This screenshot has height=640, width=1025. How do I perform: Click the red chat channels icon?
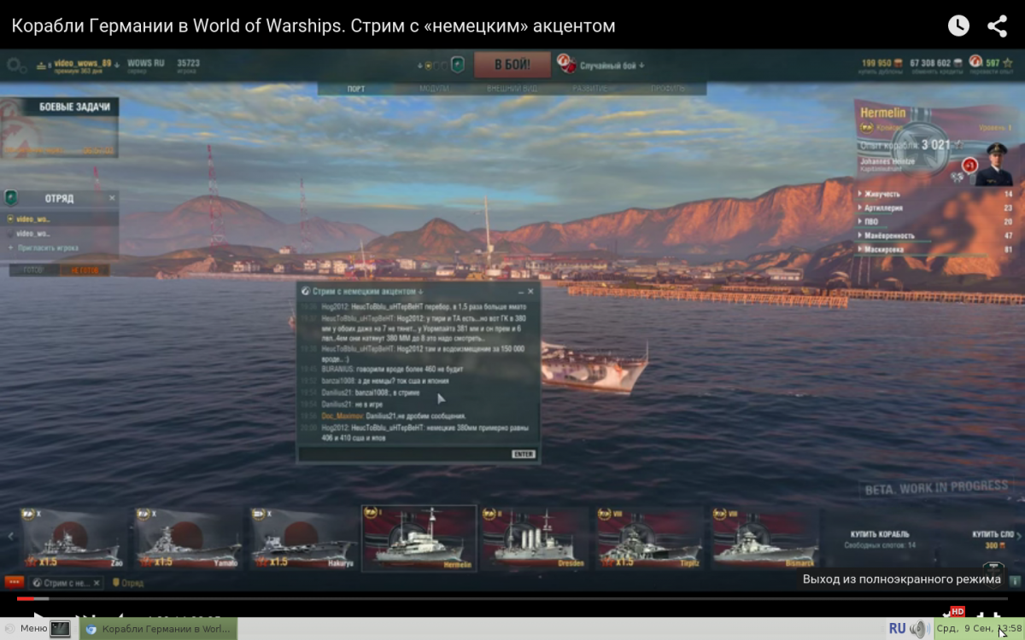pos(15,583)
